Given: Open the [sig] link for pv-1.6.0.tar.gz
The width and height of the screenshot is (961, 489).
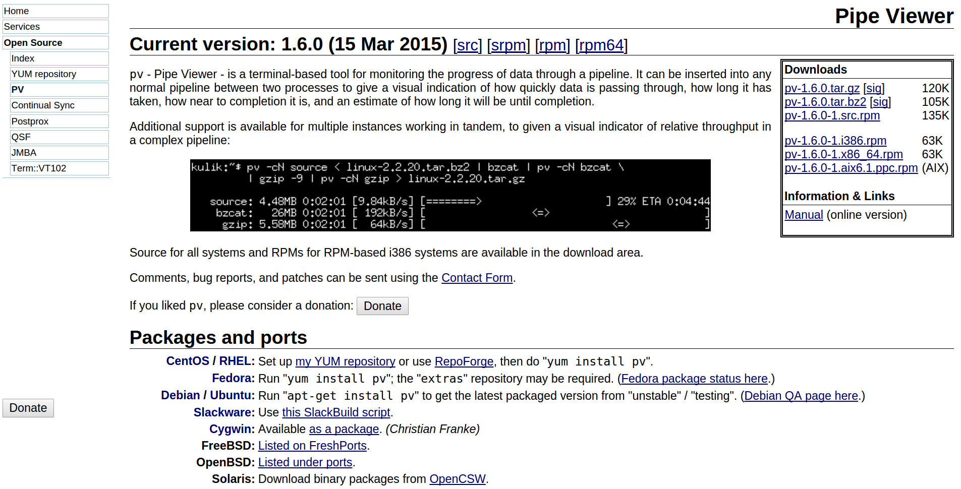Looking at the screenshot, I should pyautogui.click(x=874, y=88).
